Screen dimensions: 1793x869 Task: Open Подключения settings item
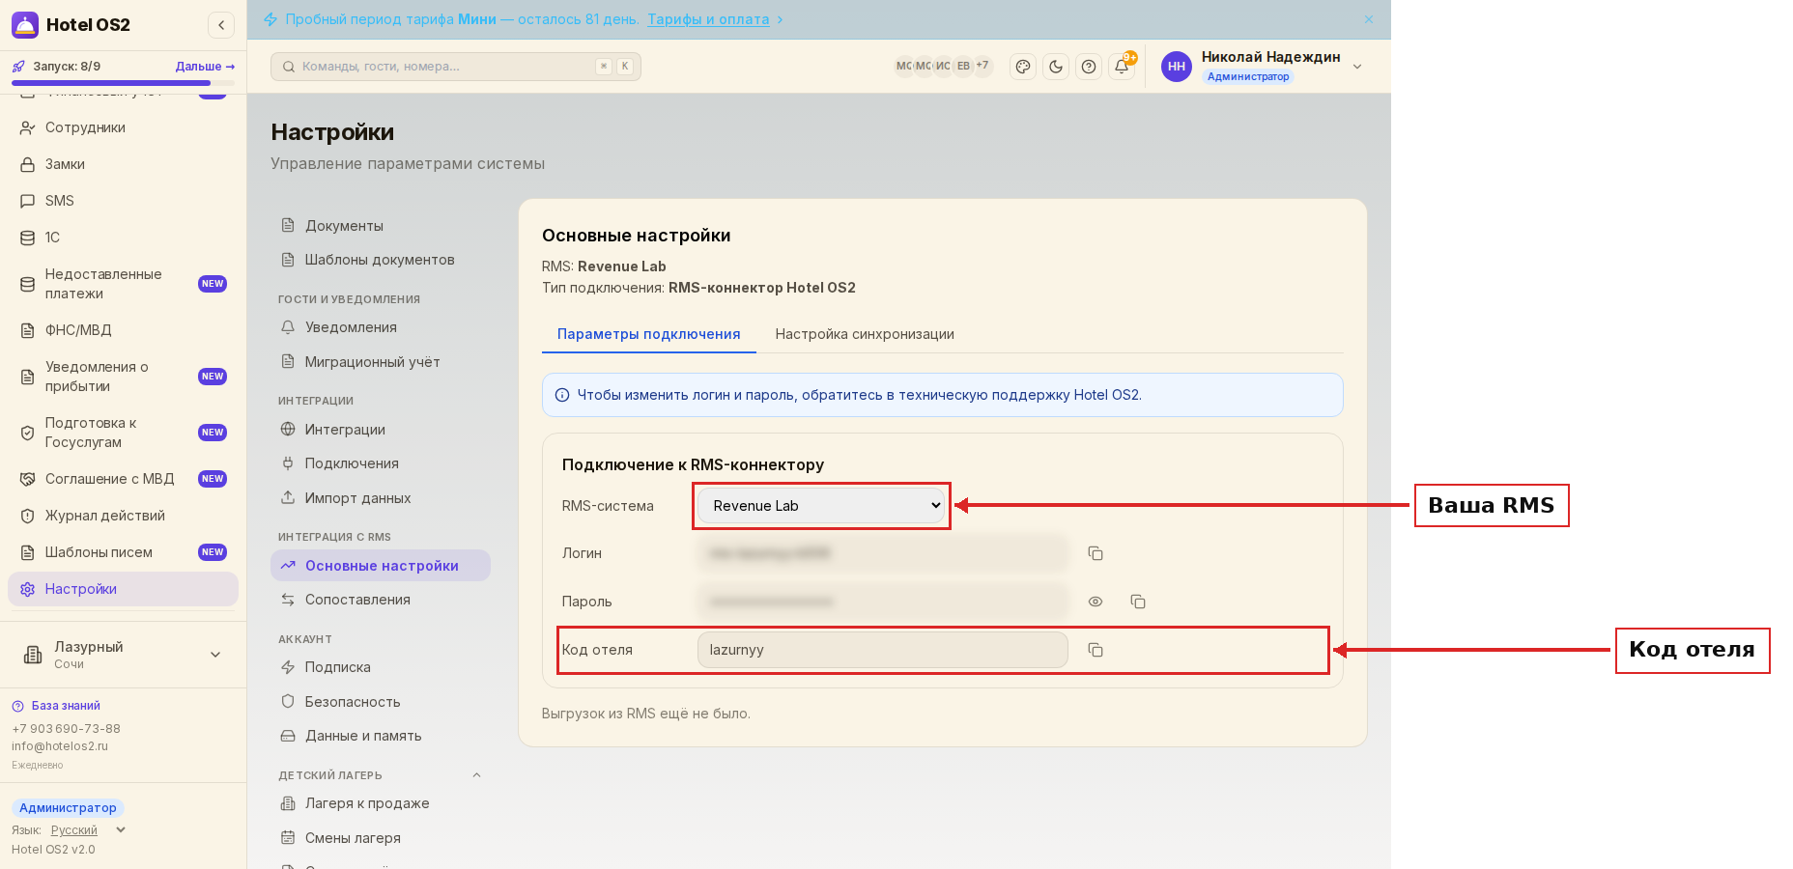coord(381,463)
